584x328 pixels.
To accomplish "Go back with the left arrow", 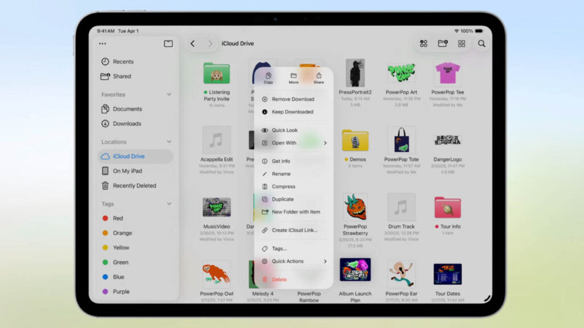I will pyautogui.click(x=193, y=43).
